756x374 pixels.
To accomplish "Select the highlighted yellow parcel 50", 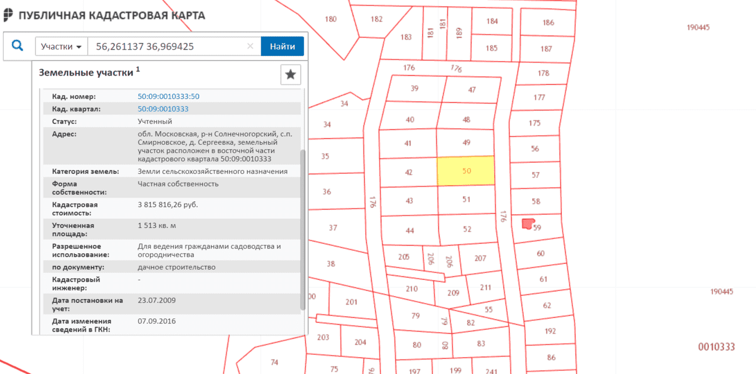I will pos(466,171).
